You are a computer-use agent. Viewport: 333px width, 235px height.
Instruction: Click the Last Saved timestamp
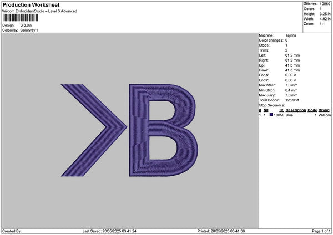point(109,231)
